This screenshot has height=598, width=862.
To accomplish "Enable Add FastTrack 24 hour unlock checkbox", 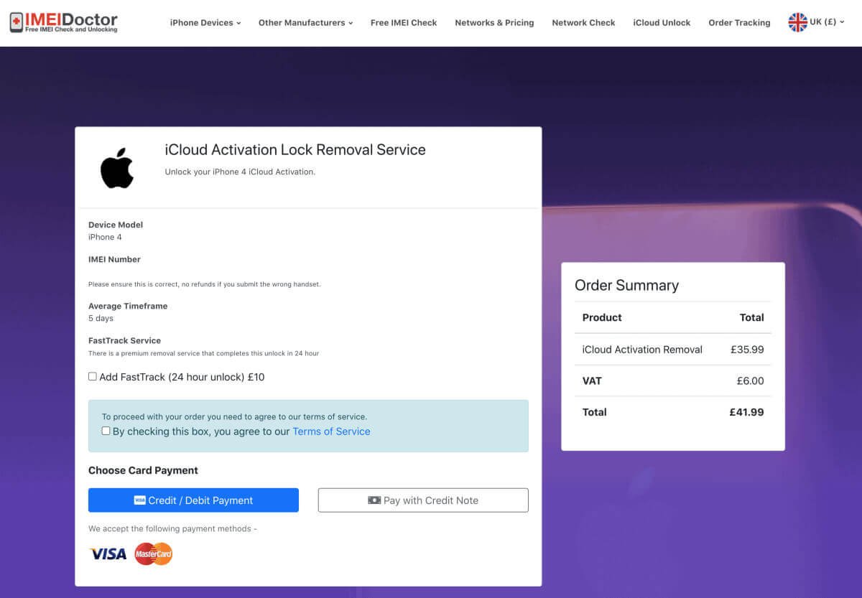I will [x=93, y=376].
